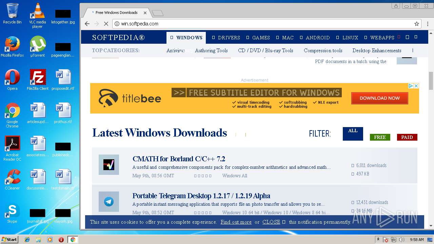The width and height of the screenshot is (434, 244).
Task: Go to the MAC section
Action: 285,38
